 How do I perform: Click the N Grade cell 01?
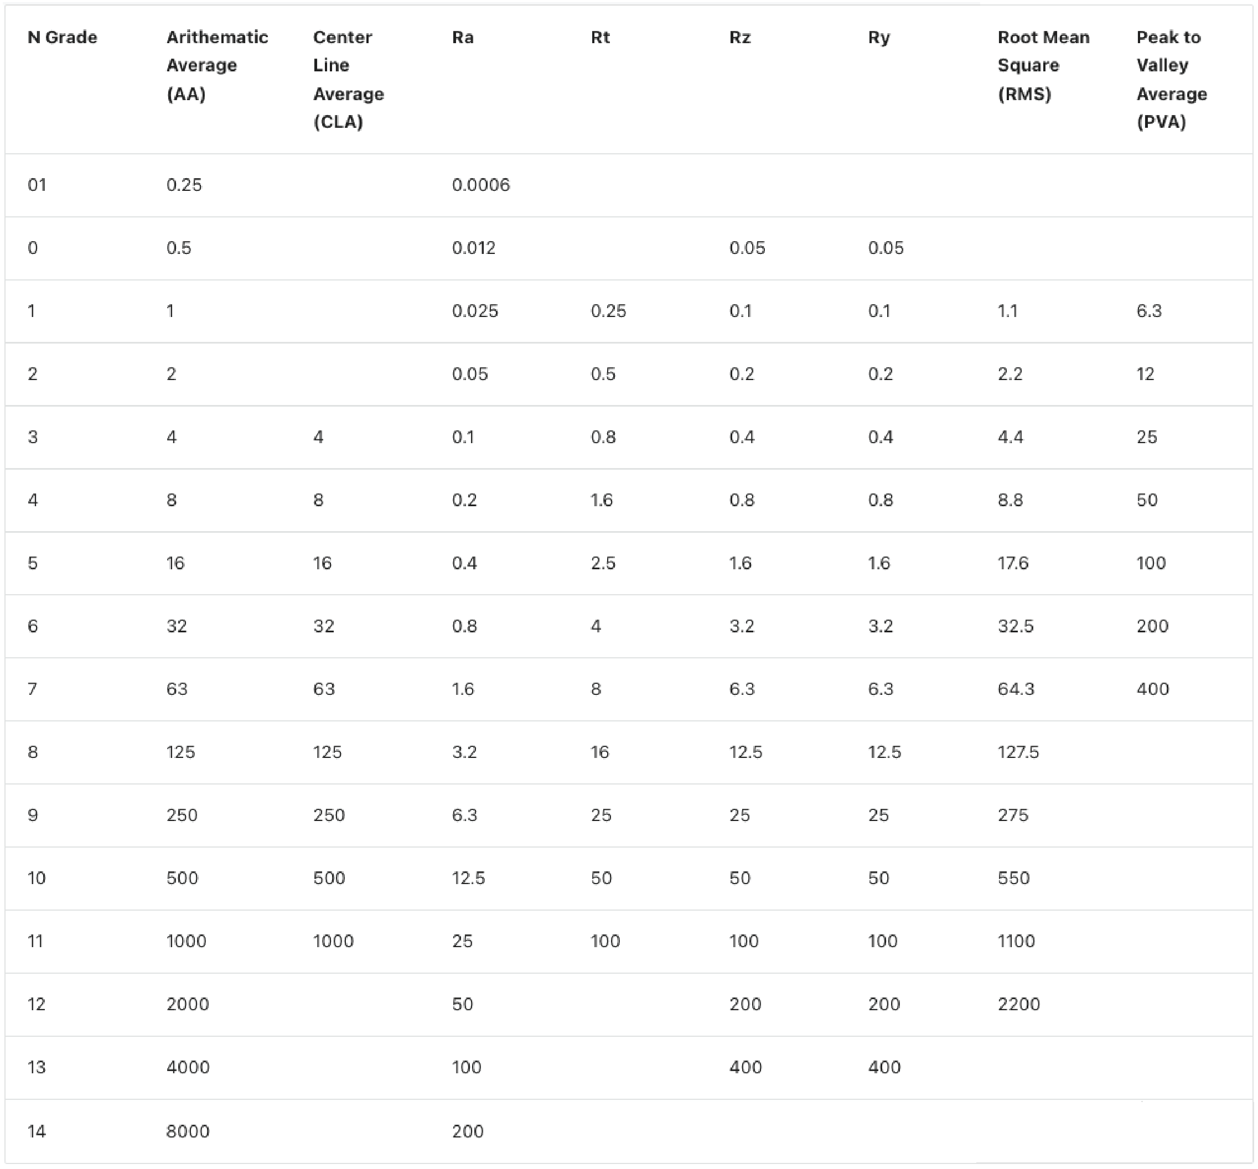[37, 185]
